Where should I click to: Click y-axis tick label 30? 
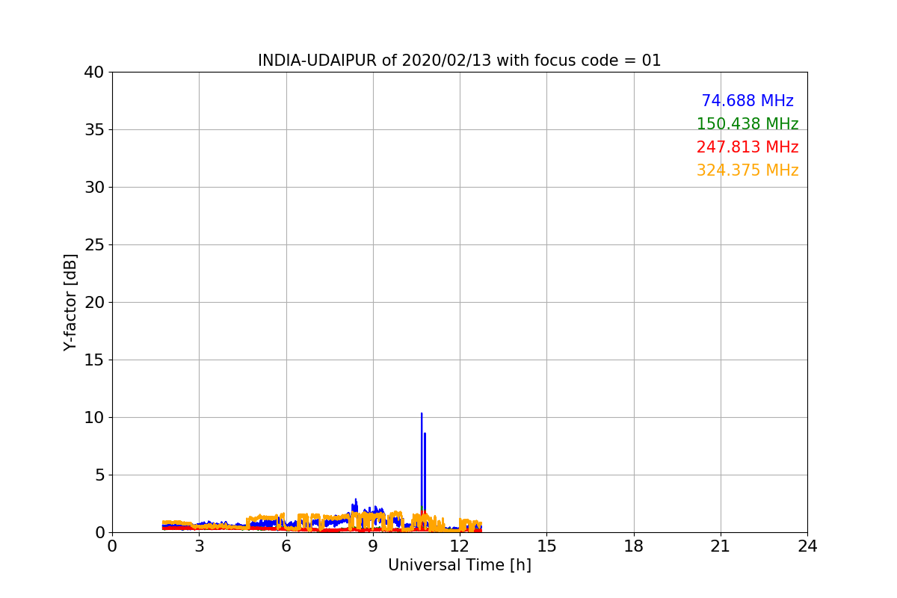(x=93, y=188)
